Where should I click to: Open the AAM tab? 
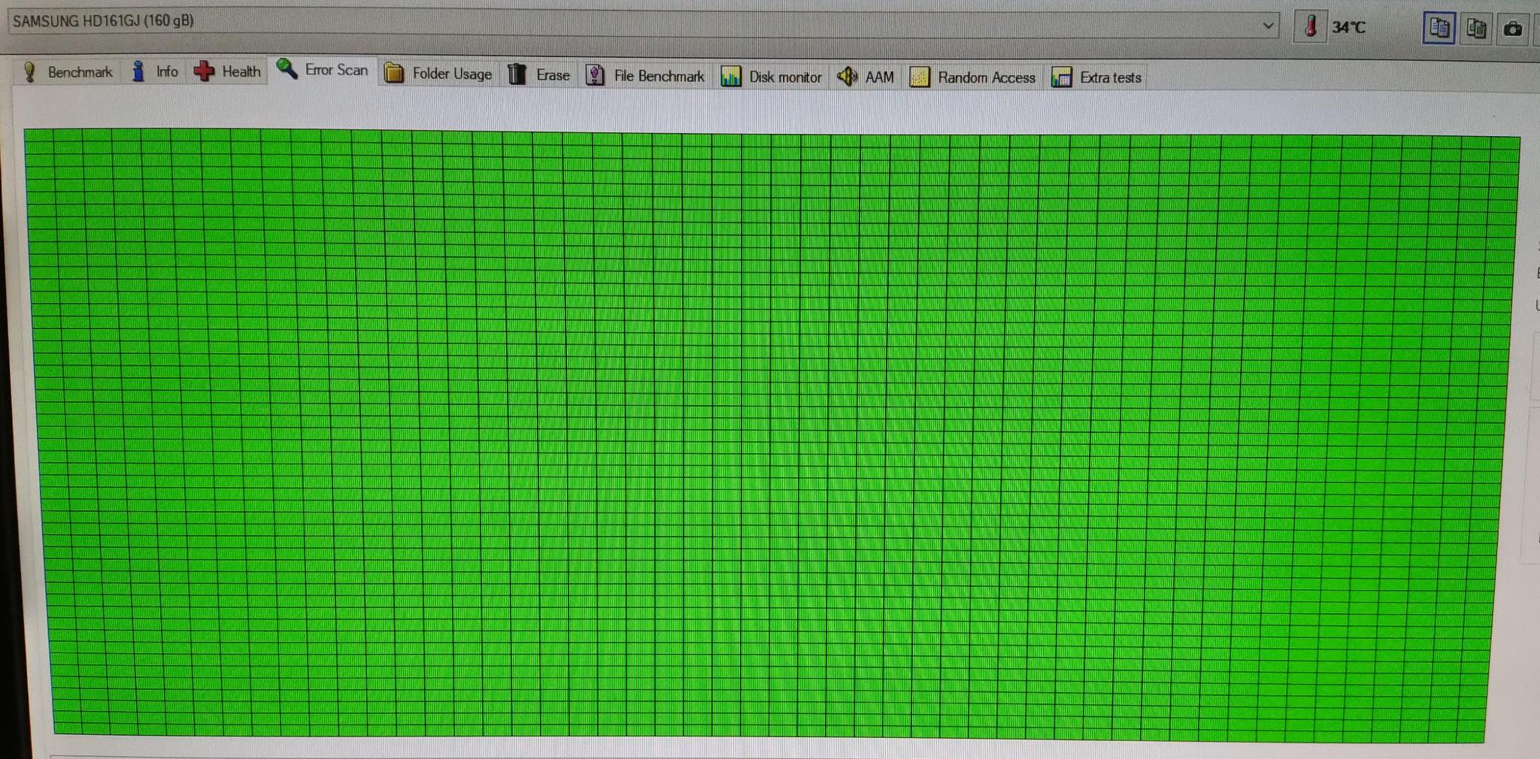point(865,77)
